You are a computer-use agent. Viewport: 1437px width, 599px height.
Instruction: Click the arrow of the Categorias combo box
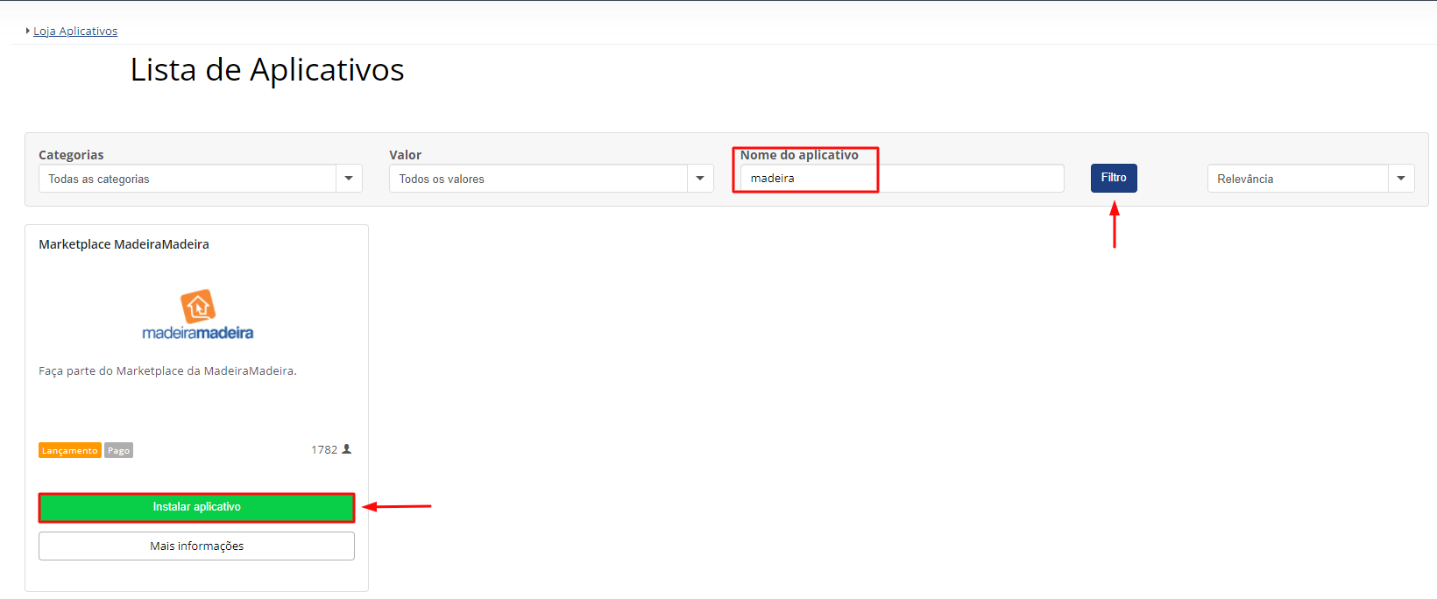[349, 179]
